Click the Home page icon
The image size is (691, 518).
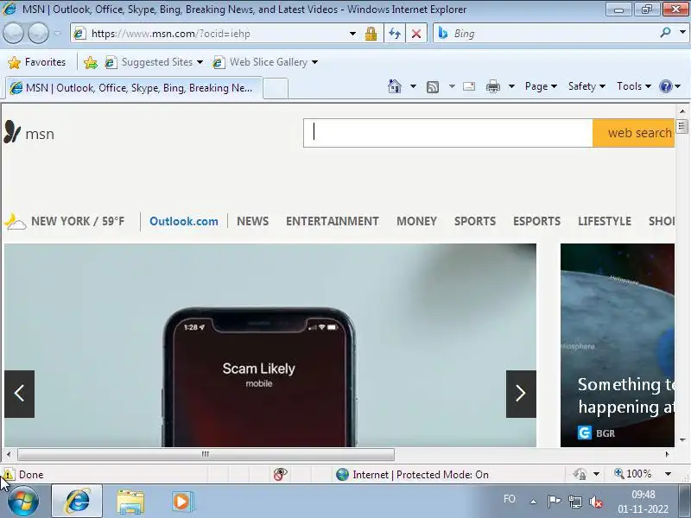(x=395, y=86)
